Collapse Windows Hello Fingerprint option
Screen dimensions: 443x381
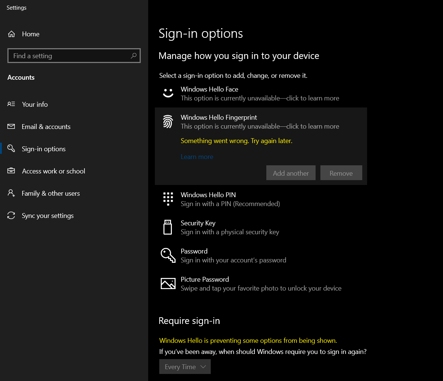click(261, 122)
